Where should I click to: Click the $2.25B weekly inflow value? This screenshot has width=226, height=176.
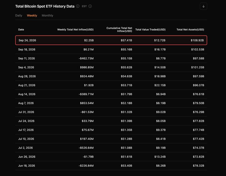click(89, 40)
